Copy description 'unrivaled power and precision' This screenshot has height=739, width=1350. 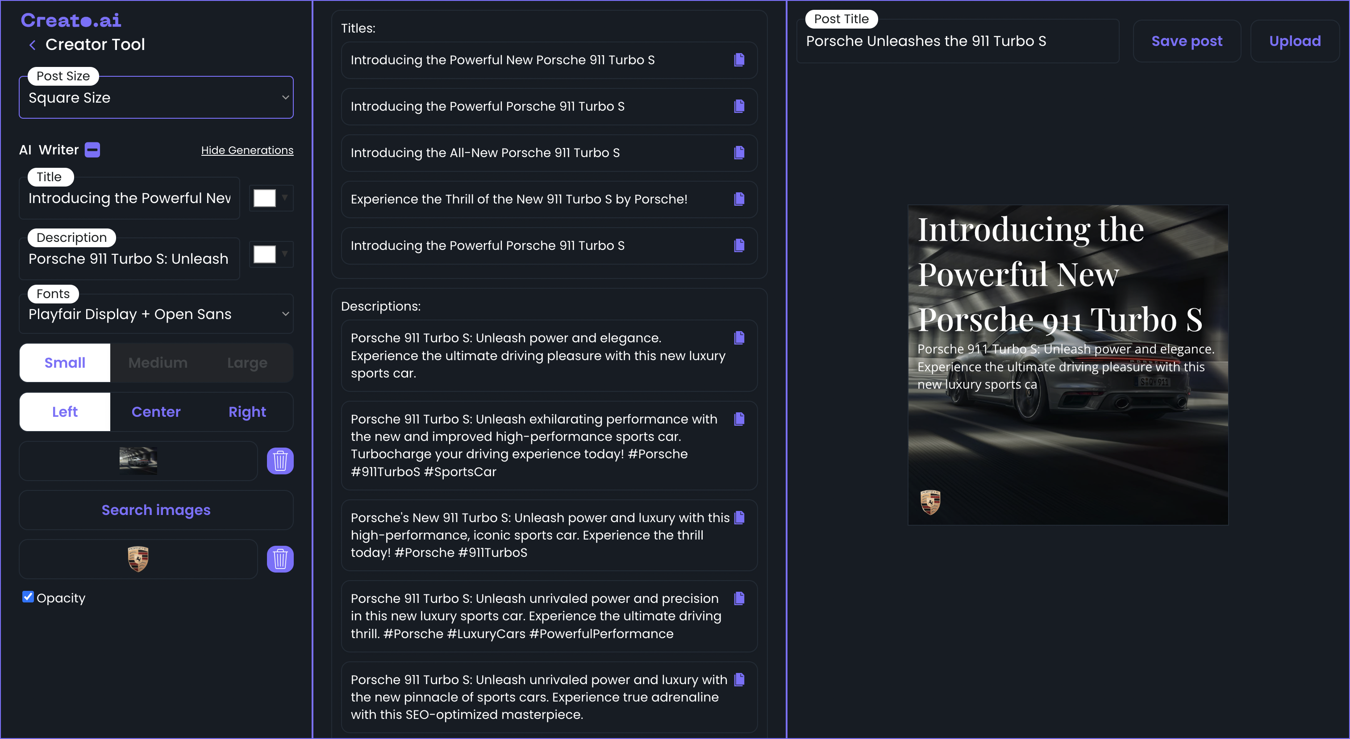(x=739, y=598)
